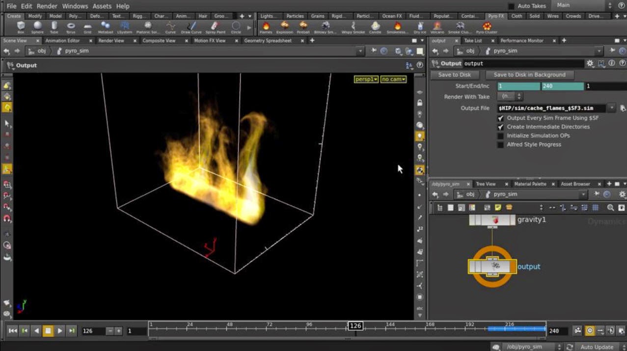
Task: Enable Alfred Style Progress checkbox
Action: 500,145
